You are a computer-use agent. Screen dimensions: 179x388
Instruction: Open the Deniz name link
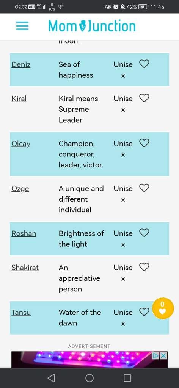[21, 64]
